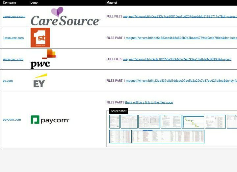Image resolution: width=237 pixels, height=172 pixels.
Task: Open the ey FILES PART 1 magnet link
Action: click(x=181, y=81)
